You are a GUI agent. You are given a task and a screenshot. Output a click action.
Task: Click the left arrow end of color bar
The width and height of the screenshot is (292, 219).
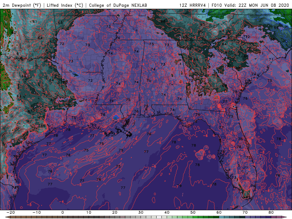coord(7,217)
